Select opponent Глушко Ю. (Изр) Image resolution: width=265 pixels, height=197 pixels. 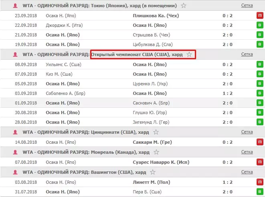coord(150,113)
